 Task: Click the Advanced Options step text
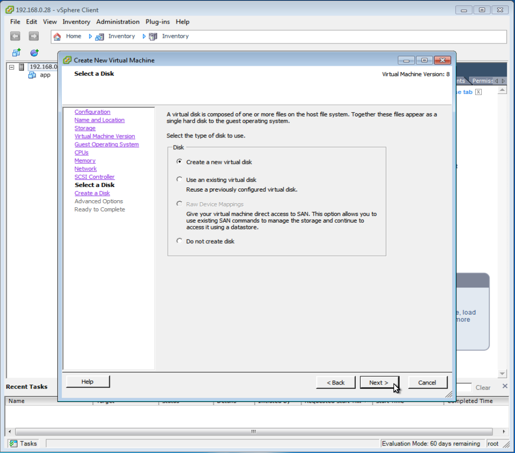click(99, 201)
